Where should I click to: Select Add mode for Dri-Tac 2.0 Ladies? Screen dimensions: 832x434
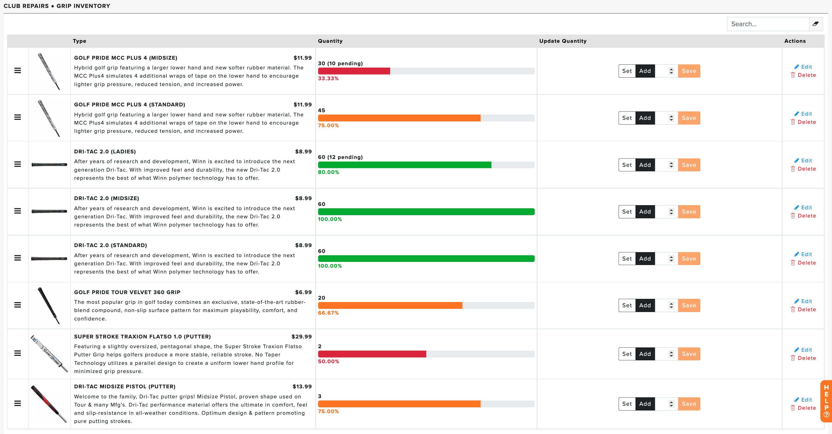tap(645, 165)
